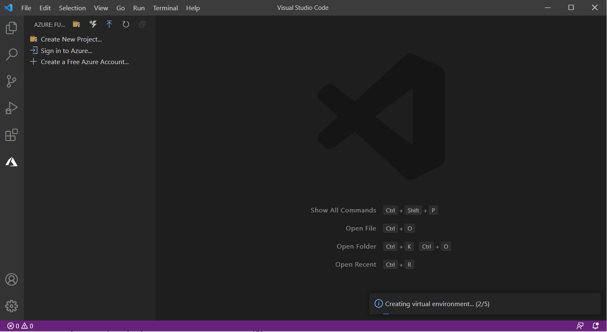Open the Manage gear menu
Image resolution: width=607 pixels, height=332 pixels.
12,306
